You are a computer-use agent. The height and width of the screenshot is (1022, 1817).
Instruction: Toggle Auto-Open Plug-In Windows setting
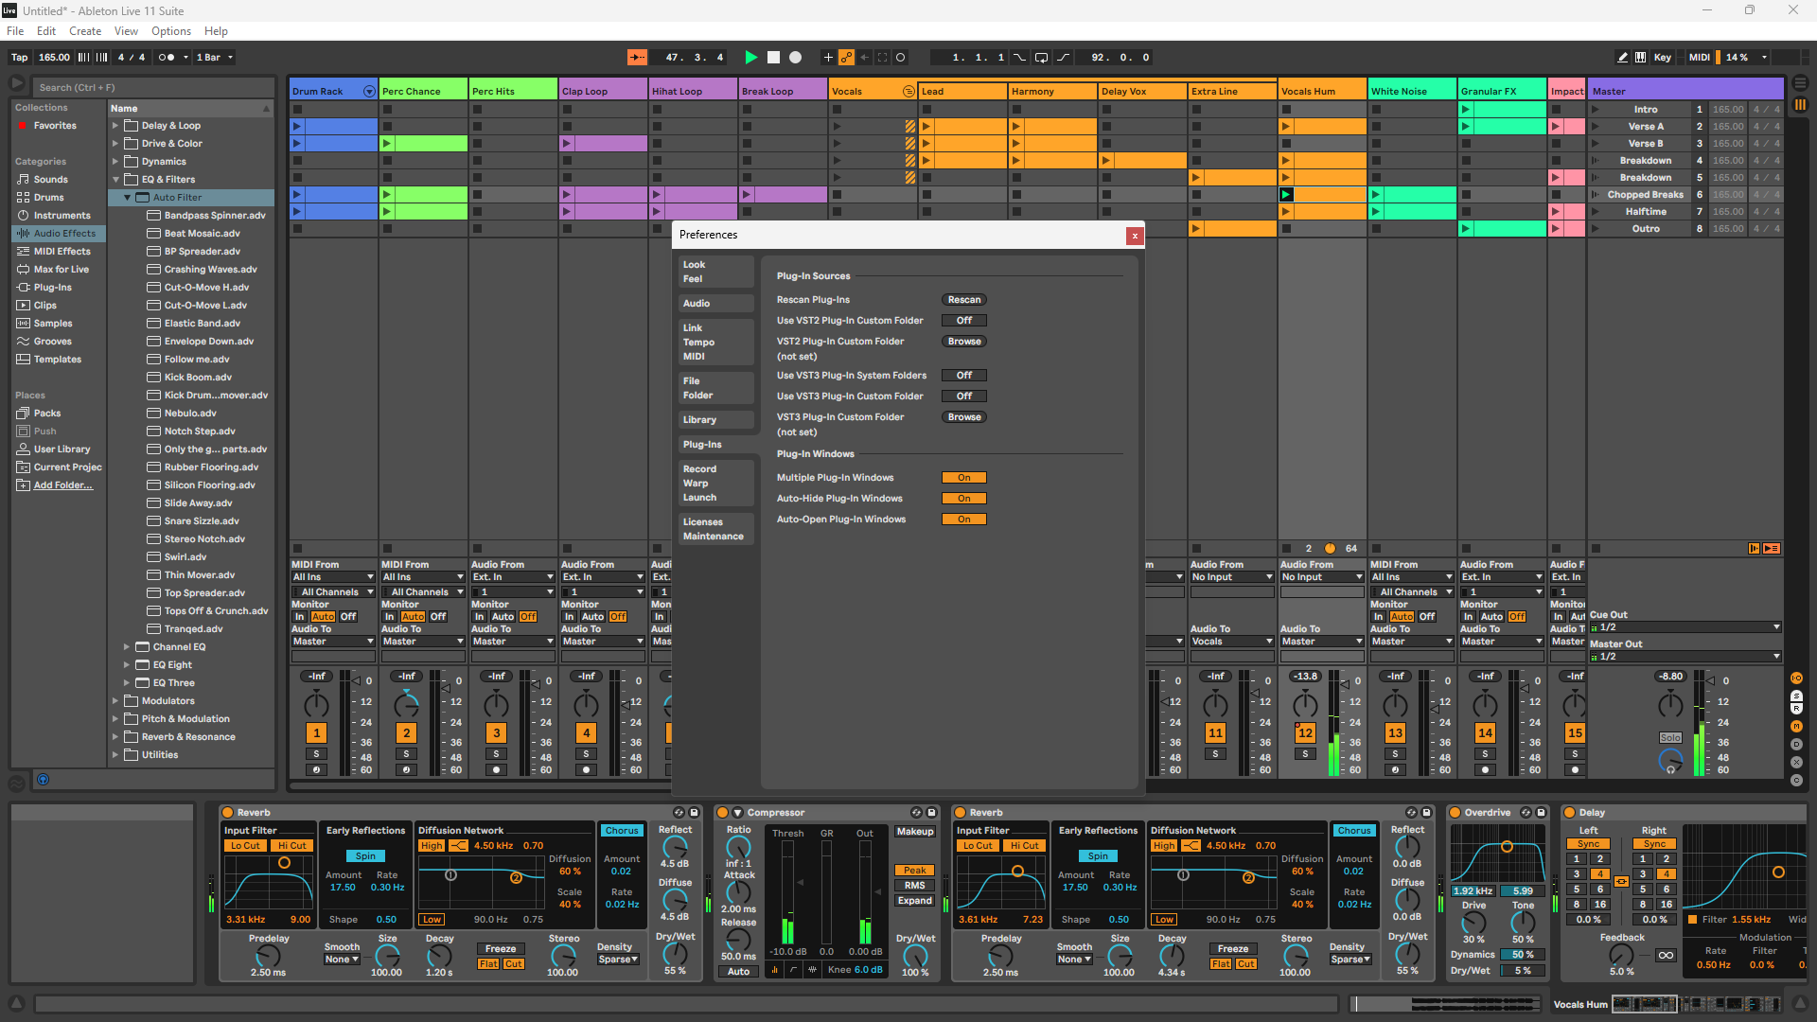click(x=963, y=520)
